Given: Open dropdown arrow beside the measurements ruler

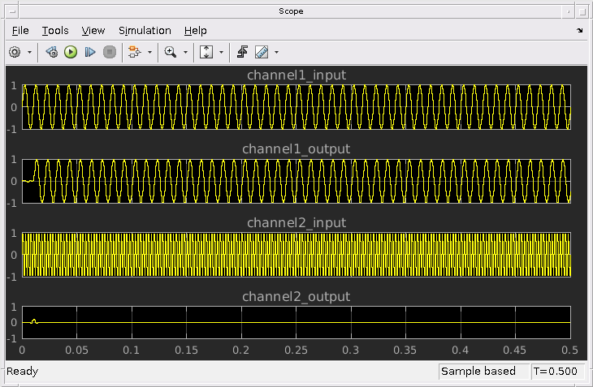Looking at the screenshot, I should 276,52.
